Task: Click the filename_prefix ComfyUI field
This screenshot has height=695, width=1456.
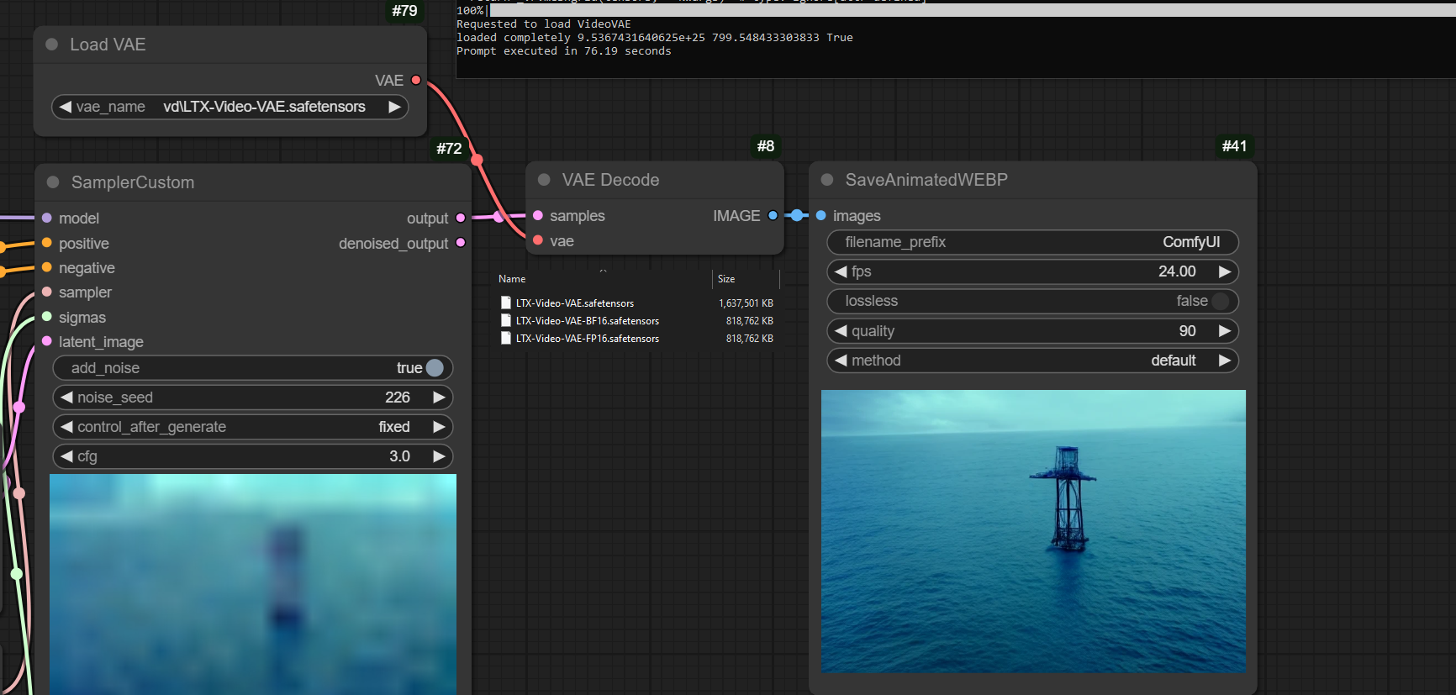Action: click(x=1032, y=242)
